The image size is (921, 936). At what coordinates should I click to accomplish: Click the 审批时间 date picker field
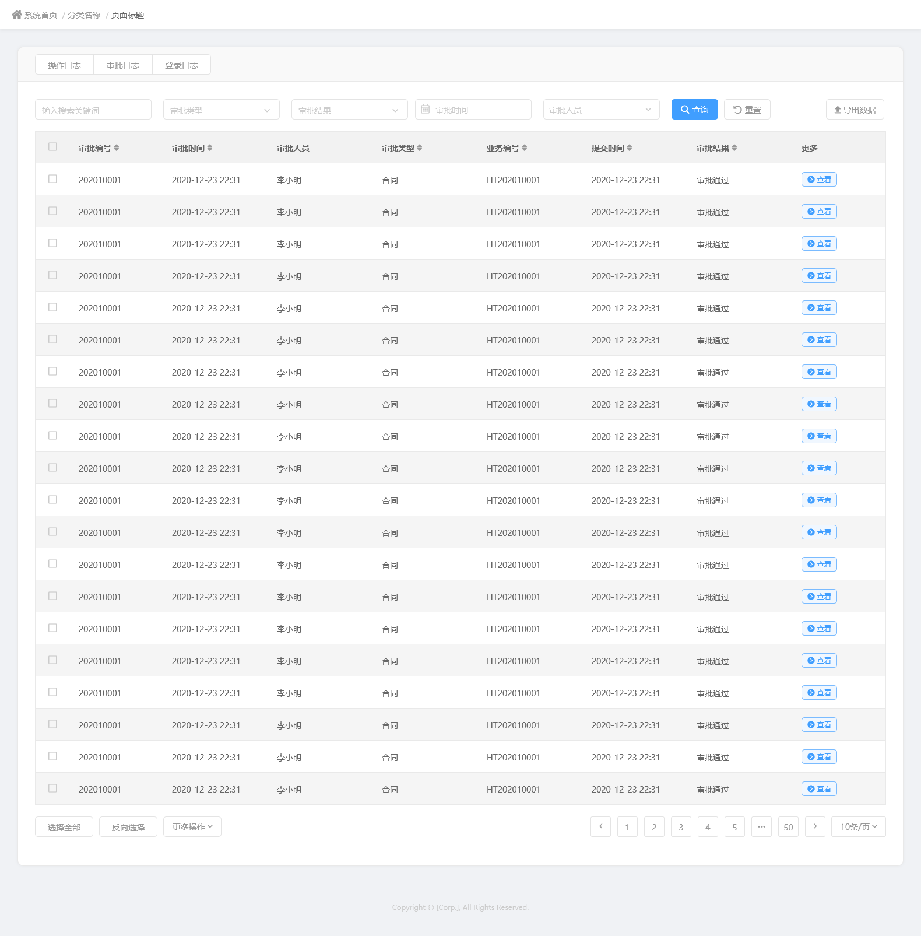click(x=473, y=110)
